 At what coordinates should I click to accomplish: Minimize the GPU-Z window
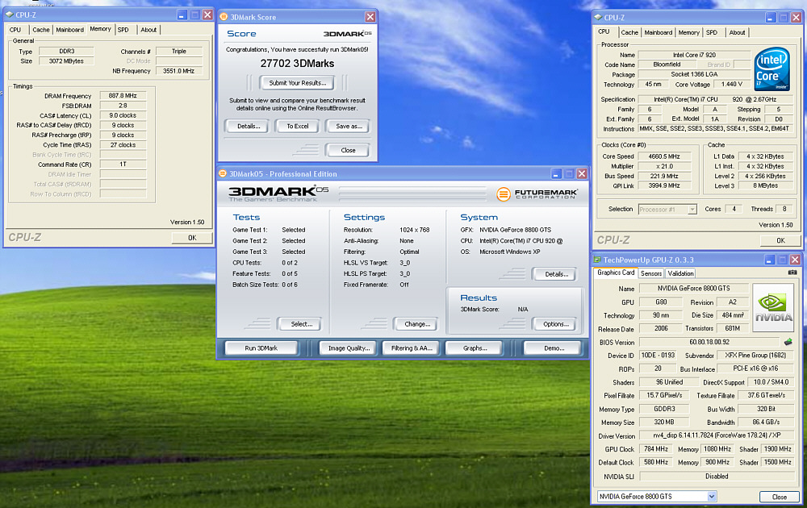(769, 260)
